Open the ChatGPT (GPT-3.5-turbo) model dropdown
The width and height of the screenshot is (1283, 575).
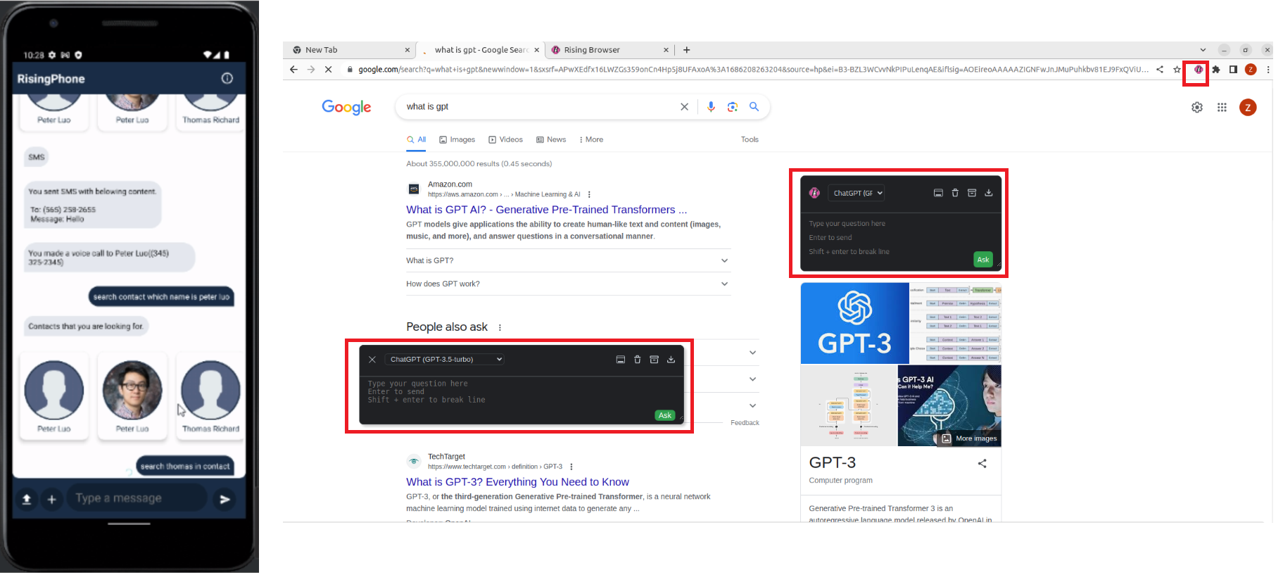[445, 360]
